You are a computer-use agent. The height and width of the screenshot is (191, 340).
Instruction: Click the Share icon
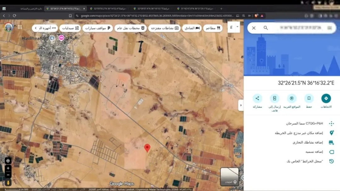(258, 98)
